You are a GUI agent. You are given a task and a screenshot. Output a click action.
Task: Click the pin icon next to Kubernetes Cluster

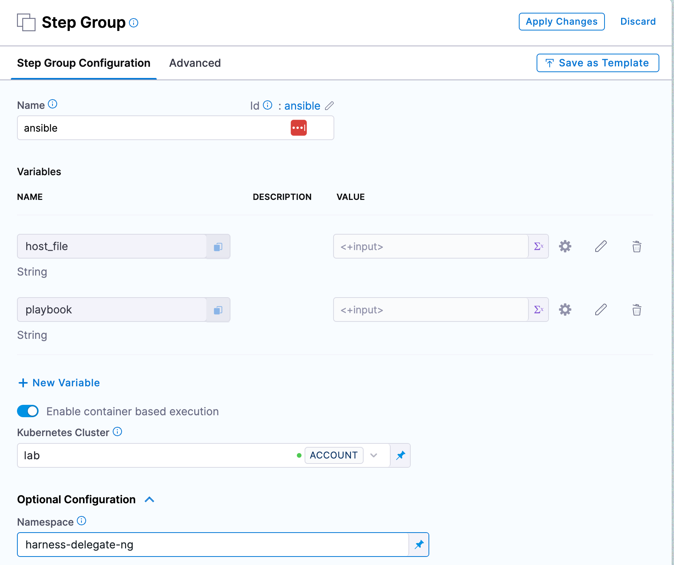(400, 455)
